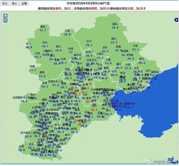The width and height of the screenshot is (179, 166).
Task: Expand the round plus icon at map's right edge
Action: coord(176,20)
